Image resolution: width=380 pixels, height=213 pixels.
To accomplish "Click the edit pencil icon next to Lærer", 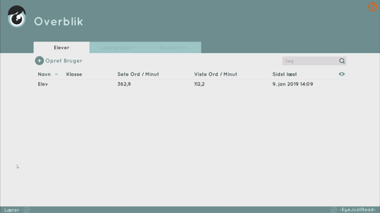I will [x=27, y=210].
